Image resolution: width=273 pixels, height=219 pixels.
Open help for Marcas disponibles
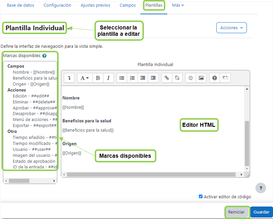[44, 56]
